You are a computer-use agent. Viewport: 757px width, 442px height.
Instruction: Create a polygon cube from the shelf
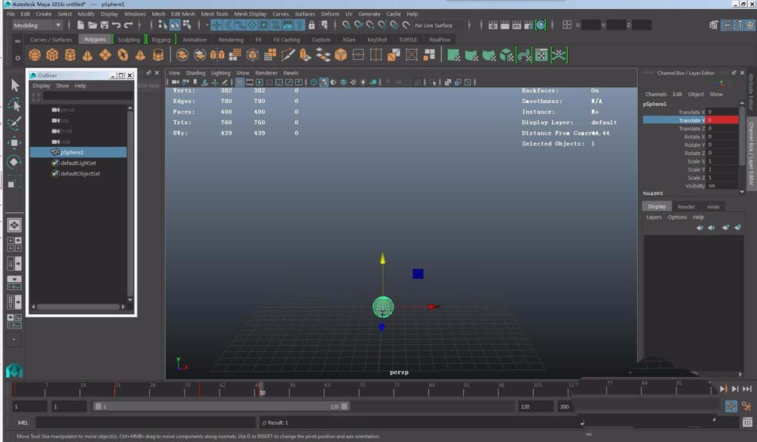52,55
